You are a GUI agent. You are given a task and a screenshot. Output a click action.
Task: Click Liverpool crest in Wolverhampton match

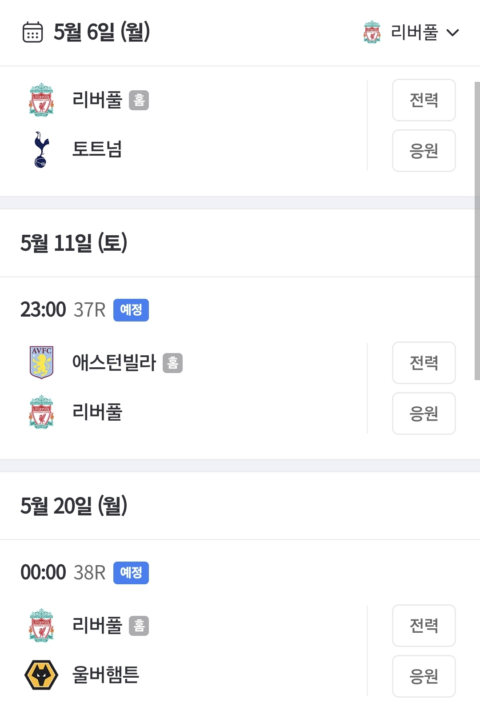[x=41, y=626]
